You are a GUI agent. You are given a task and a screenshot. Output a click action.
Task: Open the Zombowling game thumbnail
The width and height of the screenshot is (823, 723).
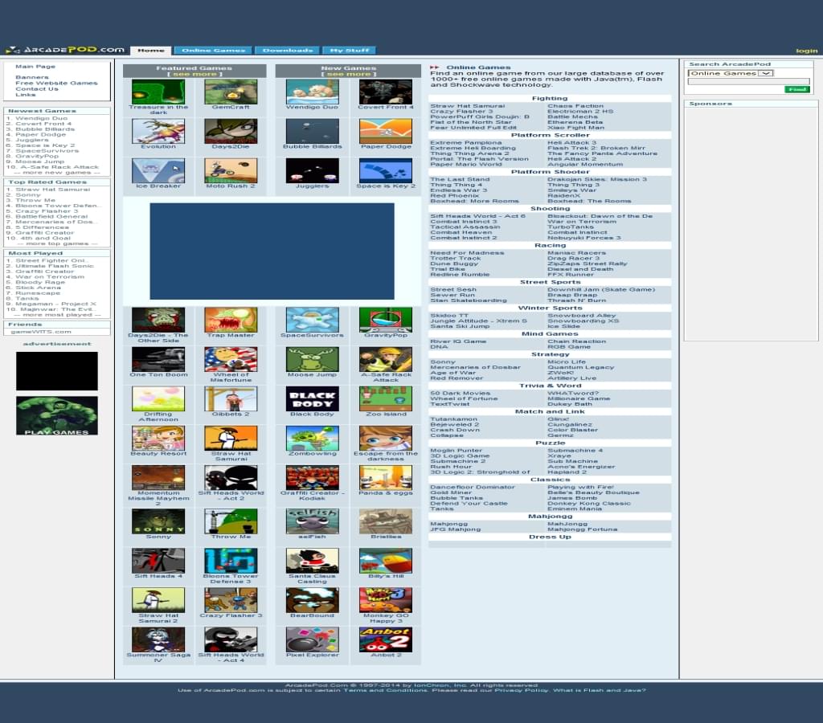pos(312,438)
